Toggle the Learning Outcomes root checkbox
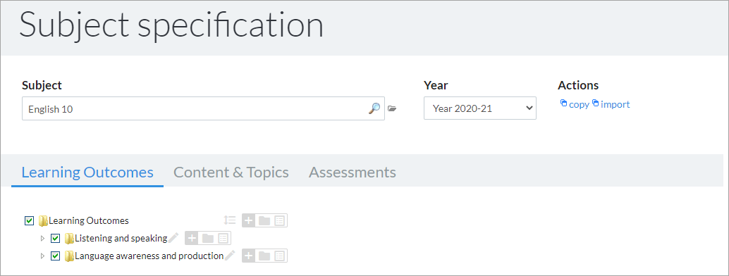This screenshot has height=276, width=729. (30, 220)
